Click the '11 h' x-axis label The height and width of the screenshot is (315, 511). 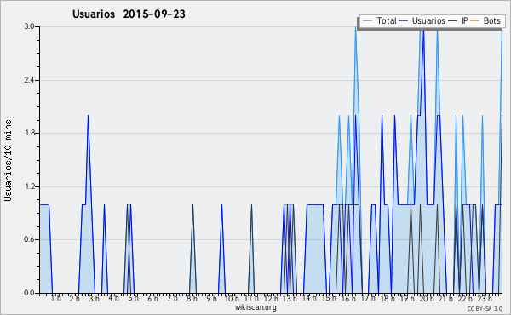point(251,298)
